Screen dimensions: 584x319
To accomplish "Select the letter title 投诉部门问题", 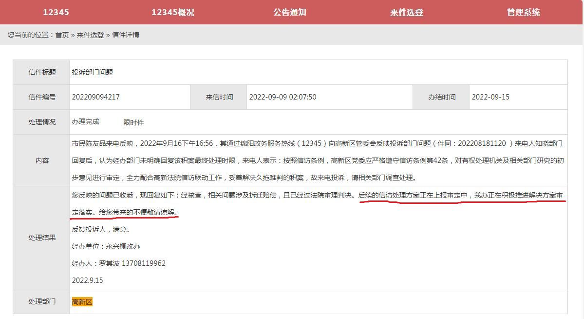I will click(x=92, y=72).
